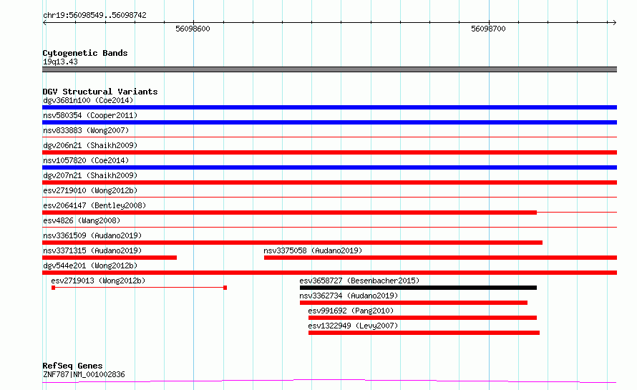Viewport: 637px width, 390px height.
Task: Click the RefSeq Genes track title
Action: (x=72, y=366)
